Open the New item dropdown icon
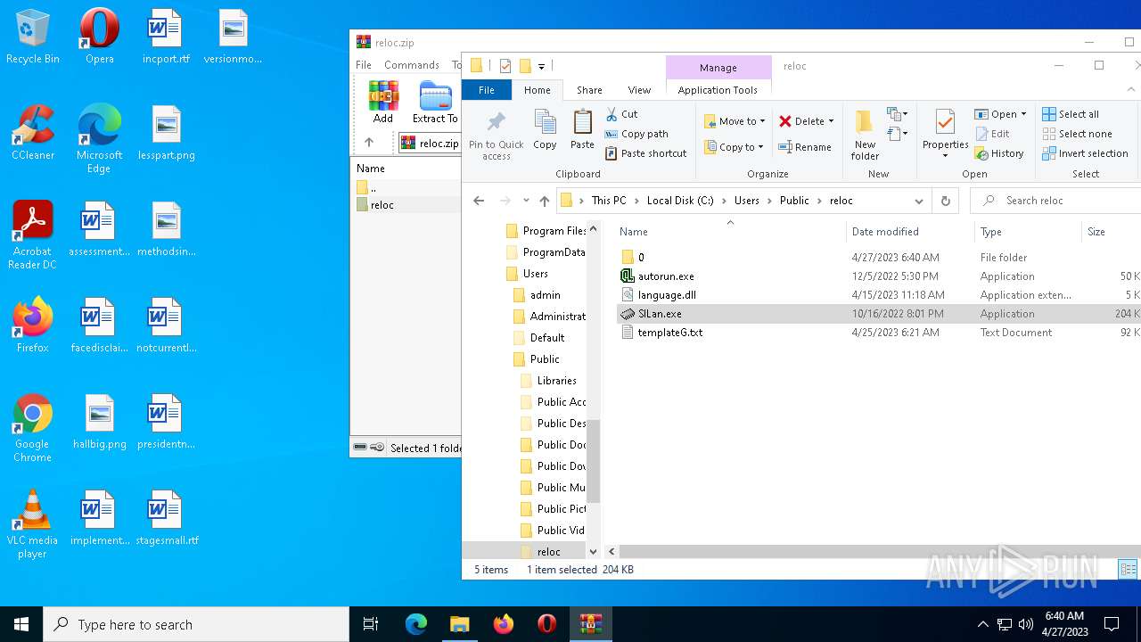This screenshot has height=642, width=1141. (x=897, y=114)
